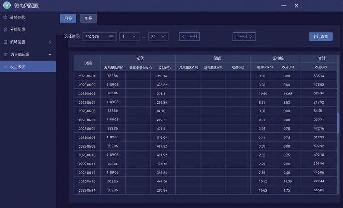Viewport: 343px width, 208px height.
Task: Click the 18.58 充电桩 收益 value
Action: point(287,181)
